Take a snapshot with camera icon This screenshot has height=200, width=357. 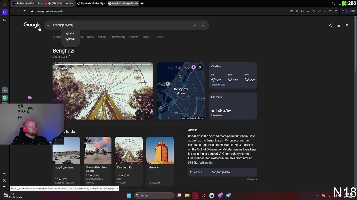tap(297, 11)
